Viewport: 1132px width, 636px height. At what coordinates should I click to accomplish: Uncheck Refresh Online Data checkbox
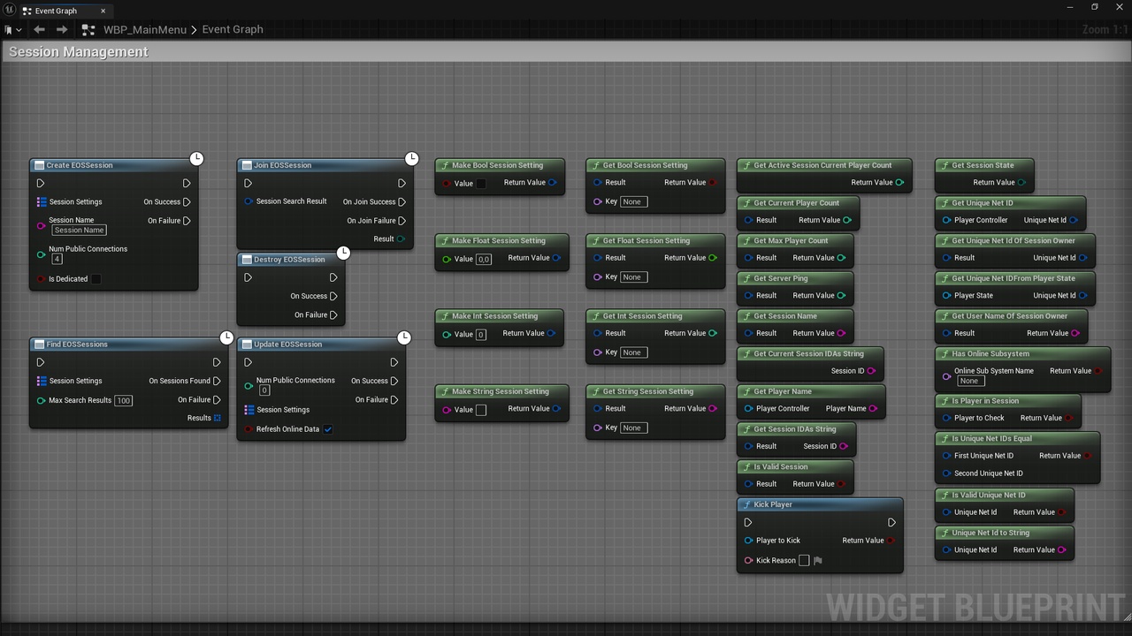[328, 429]
